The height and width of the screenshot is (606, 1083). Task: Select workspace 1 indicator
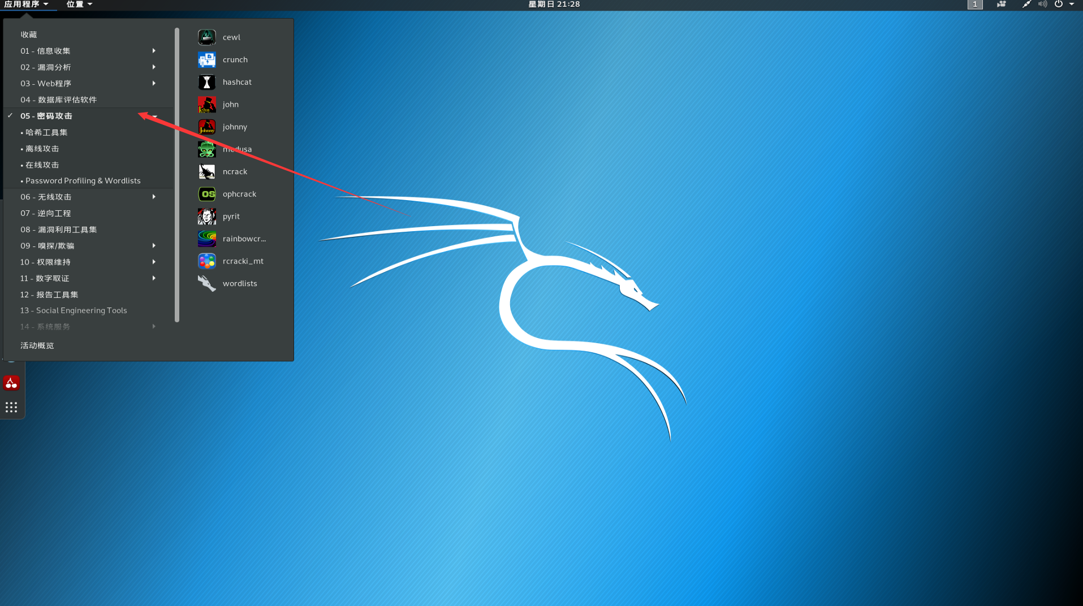pos(974,5)
